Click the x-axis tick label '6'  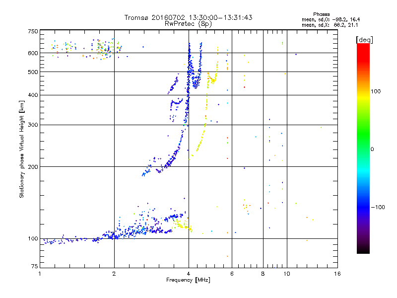tap(232, 274)
